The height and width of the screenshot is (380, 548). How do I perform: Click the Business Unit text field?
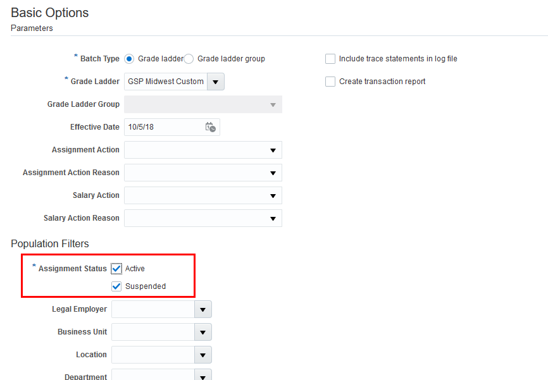(x=153, y=332)
